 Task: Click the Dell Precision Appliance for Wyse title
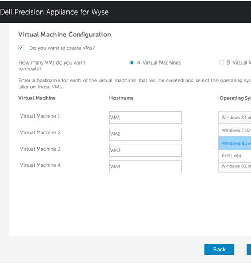pyautogui.click(x=54, y=12)
